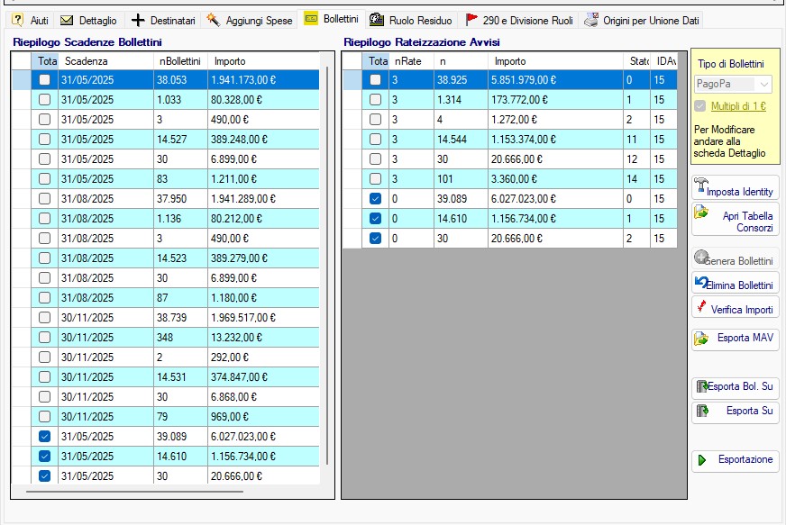The height and width of the screenshot is (525, 786).
Task: Click the Imposta Identity hammer icon
Action: point(700,187)
